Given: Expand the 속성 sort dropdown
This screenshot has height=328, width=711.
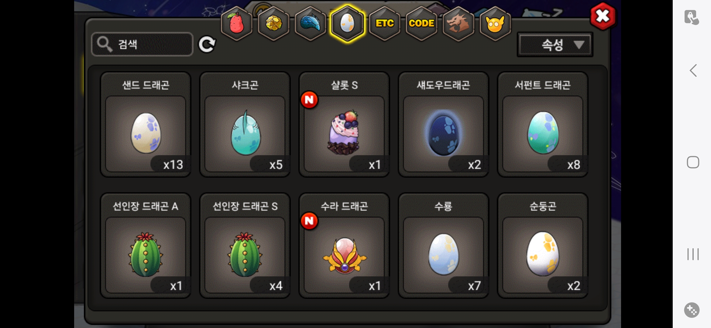Looking at the screenshot, I should point(555,45).
